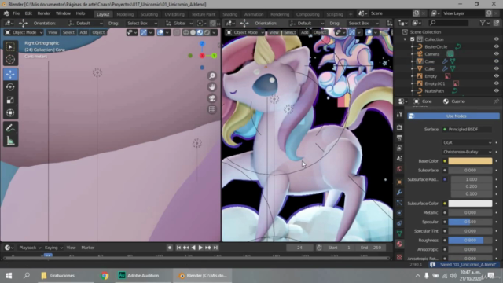Screen dimensions: 503x283
Task: Open the Tool properties tab icon
Action: (x=399, y=115)
